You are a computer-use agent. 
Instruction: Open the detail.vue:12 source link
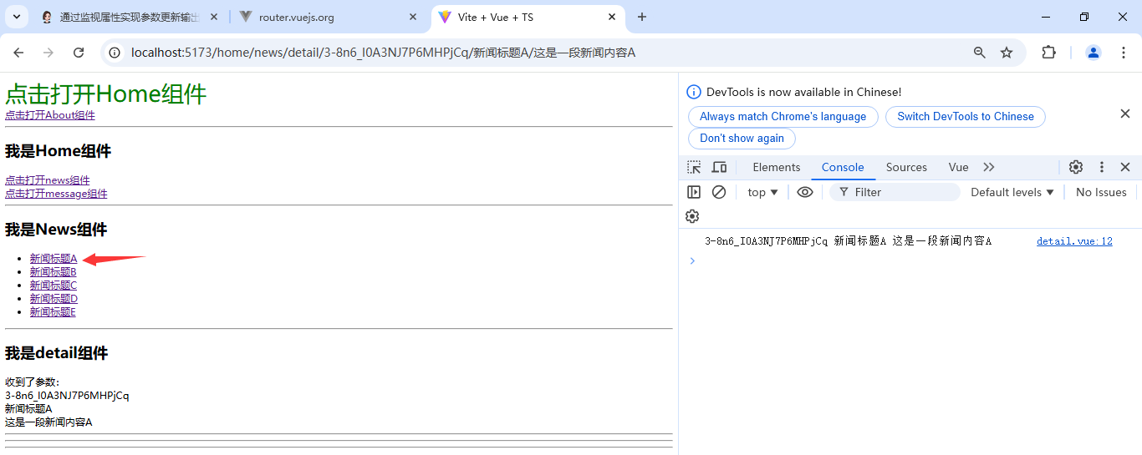[1074, 241]
